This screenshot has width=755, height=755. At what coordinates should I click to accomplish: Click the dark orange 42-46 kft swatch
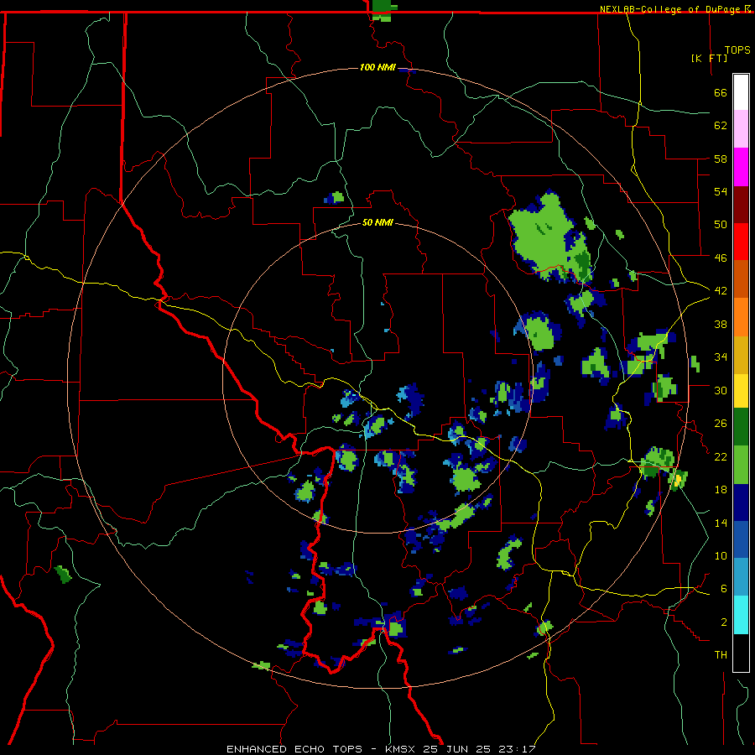pyautogui.click(x=741, y=279)
